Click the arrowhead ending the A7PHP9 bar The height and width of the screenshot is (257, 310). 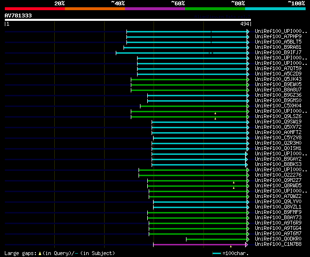coord(248,37)
